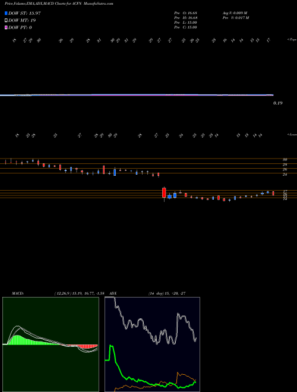Click the 'Pre L: 15.00' value
297x392 pixels.
click(186, 23)
